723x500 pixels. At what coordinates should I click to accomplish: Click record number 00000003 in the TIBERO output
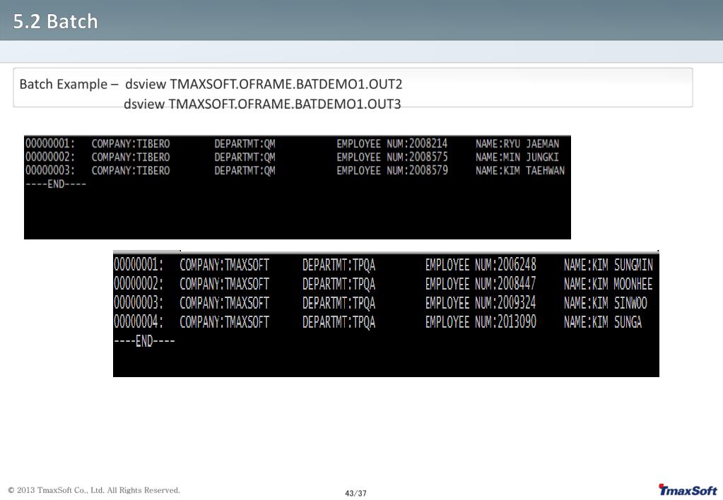point(49,170)
